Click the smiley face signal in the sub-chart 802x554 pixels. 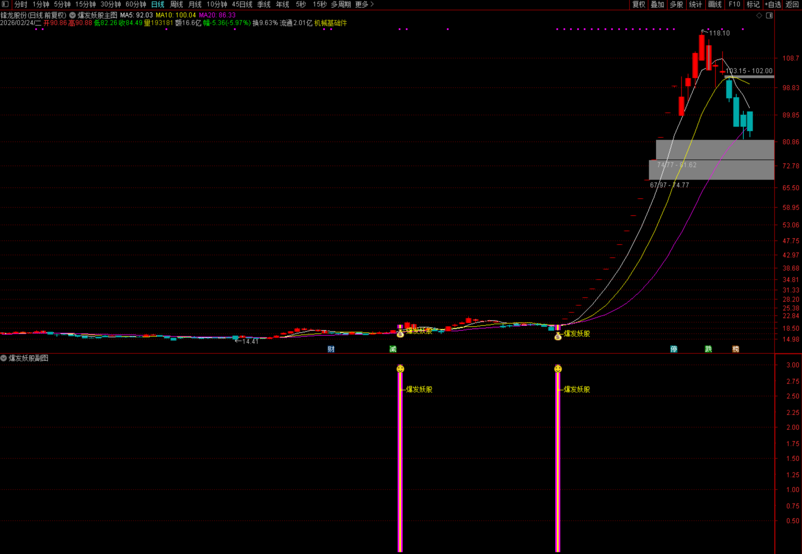coord(400,369)
